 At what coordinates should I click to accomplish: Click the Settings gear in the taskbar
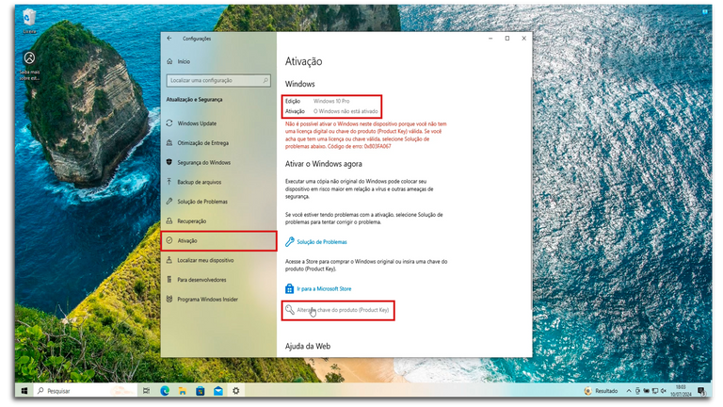point(236,391)
